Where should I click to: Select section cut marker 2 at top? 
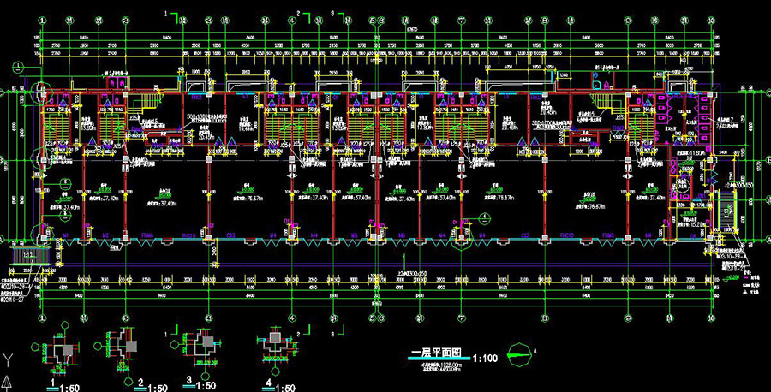299,15
